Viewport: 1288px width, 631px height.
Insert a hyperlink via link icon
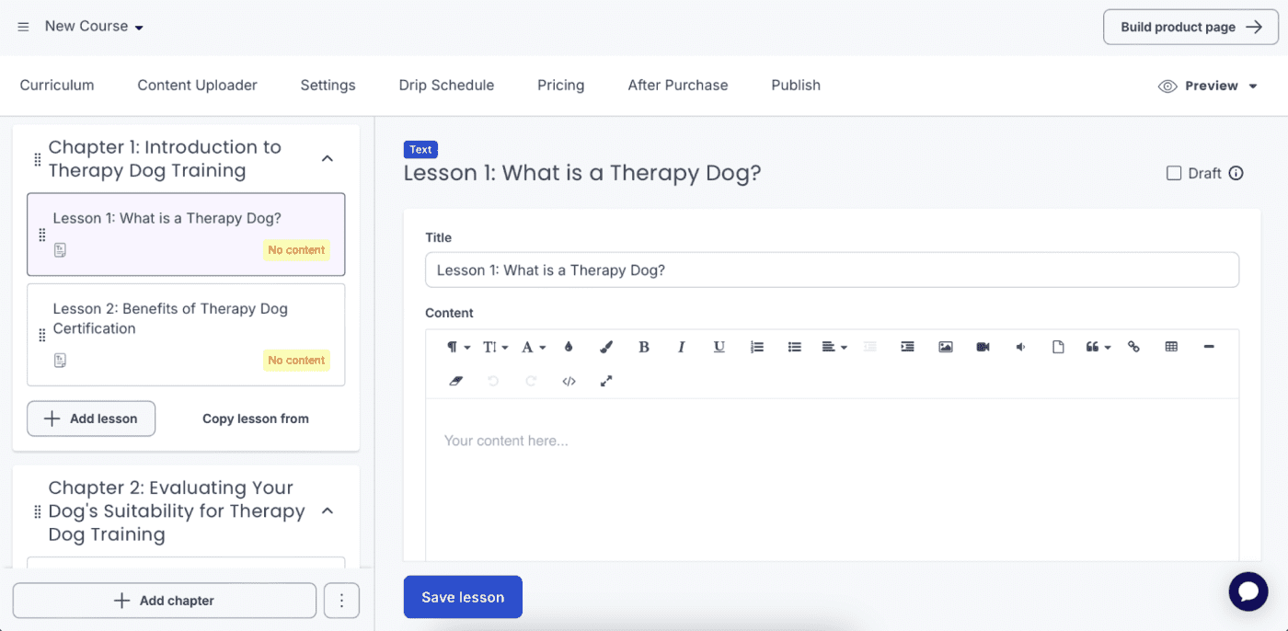click(1133, 347)
